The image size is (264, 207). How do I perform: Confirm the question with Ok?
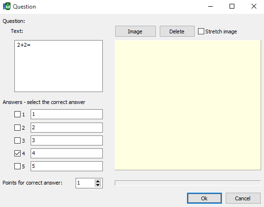(204, 198)
